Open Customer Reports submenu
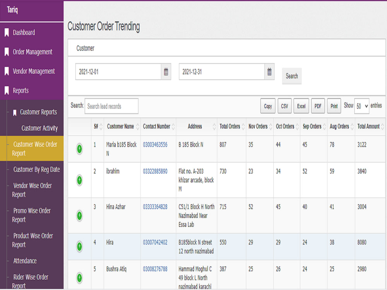The image size is (387, 290). 38,112
